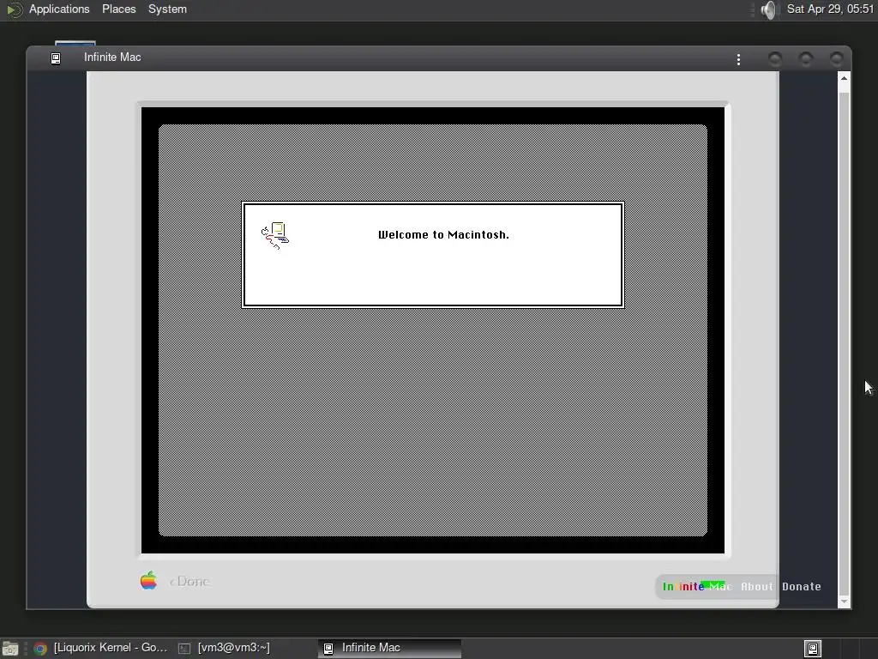Click the Done label below the screen
Screen dimensions: 878x659
point(190,582)
